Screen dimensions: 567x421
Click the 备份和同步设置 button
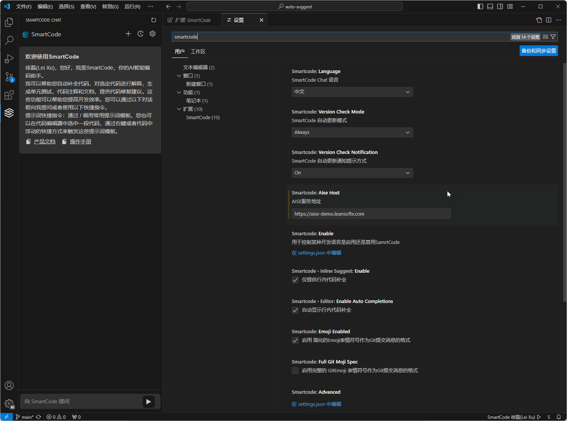tap(539, 51)
